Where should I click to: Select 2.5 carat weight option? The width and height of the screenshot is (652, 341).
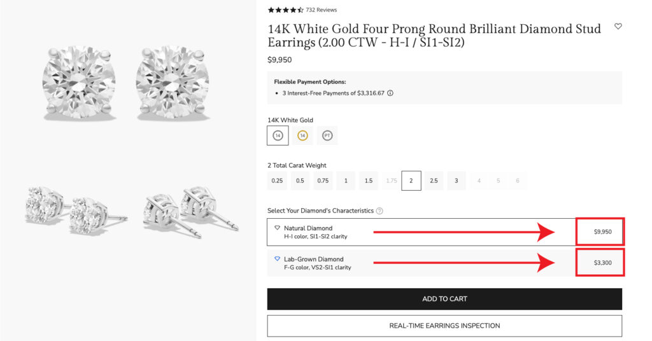click(434, 181)
